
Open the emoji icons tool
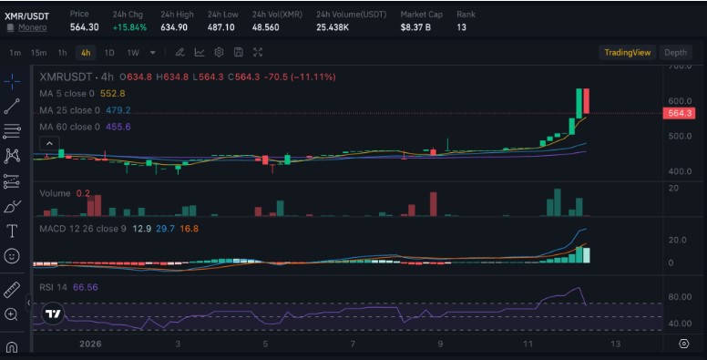[x=12, y=256]
